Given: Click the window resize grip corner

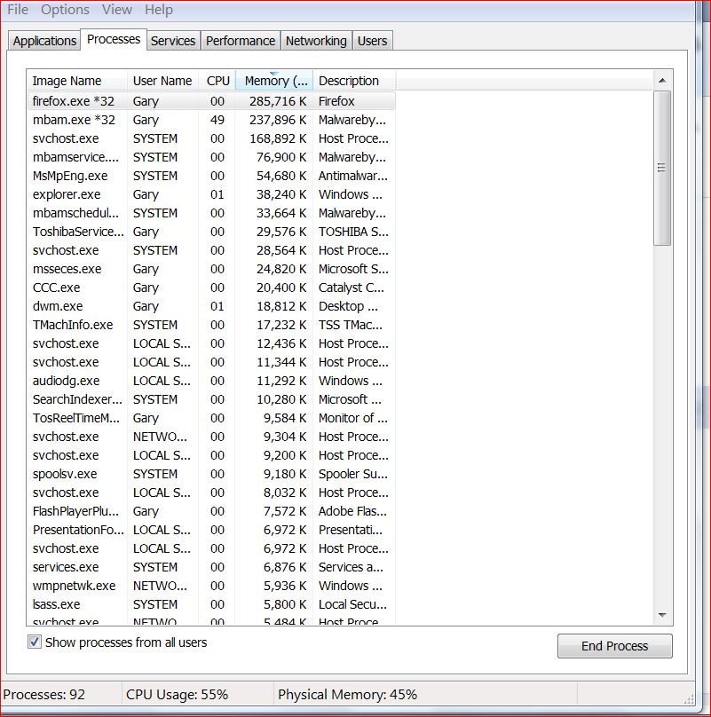Looking at the screenshot, I should 689,698.
